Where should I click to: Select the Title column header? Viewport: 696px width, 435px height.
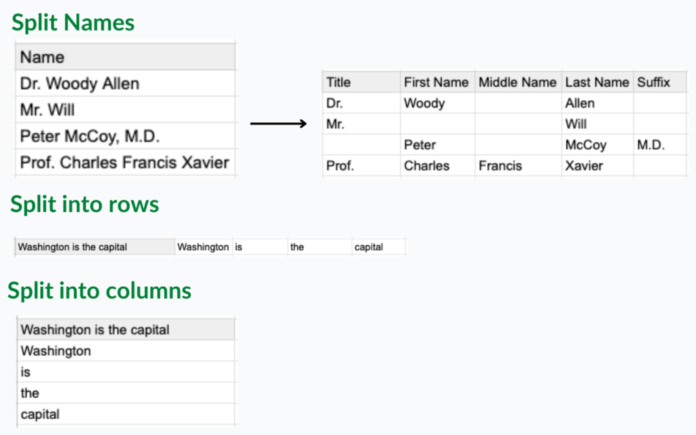[x=362, y=82]
